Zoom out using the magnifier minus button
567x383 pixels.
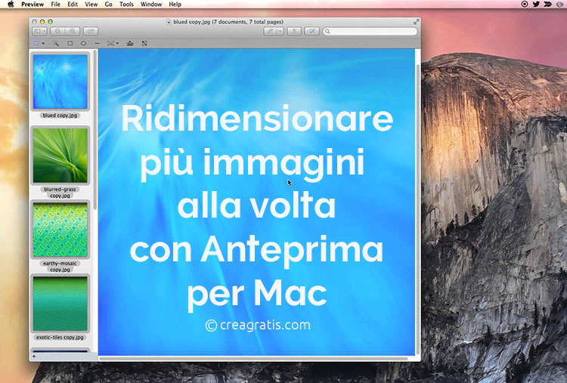57,32
